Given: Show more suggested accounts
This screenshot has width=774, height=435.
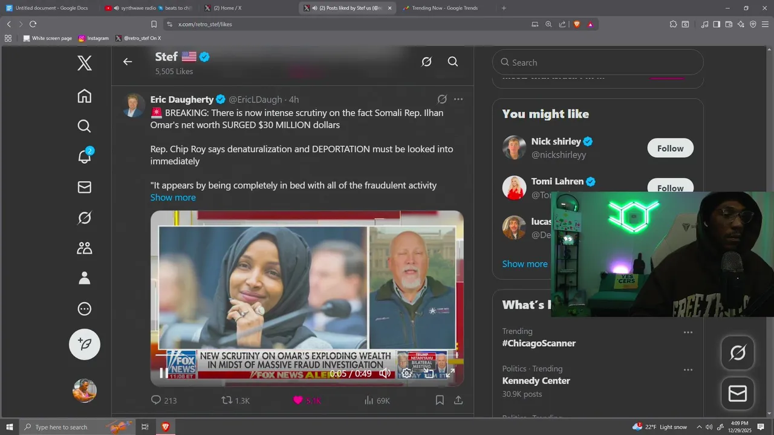Looking at the screenshot, I should (525, 264).
